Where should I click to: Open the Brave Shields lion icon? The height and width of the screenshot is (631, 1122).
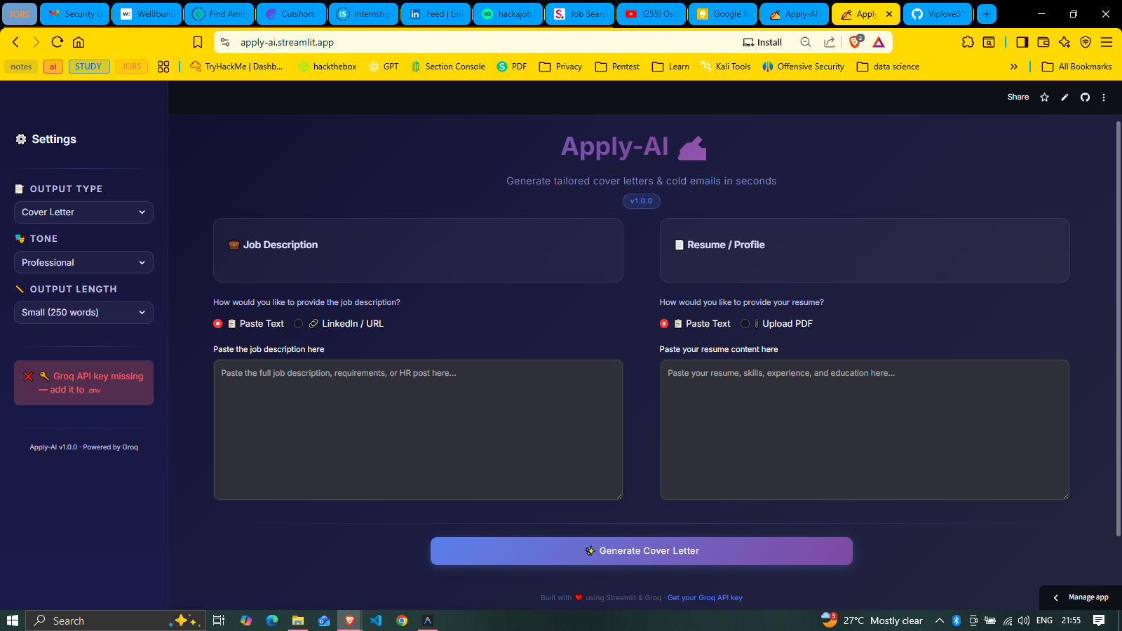point(856,42)
